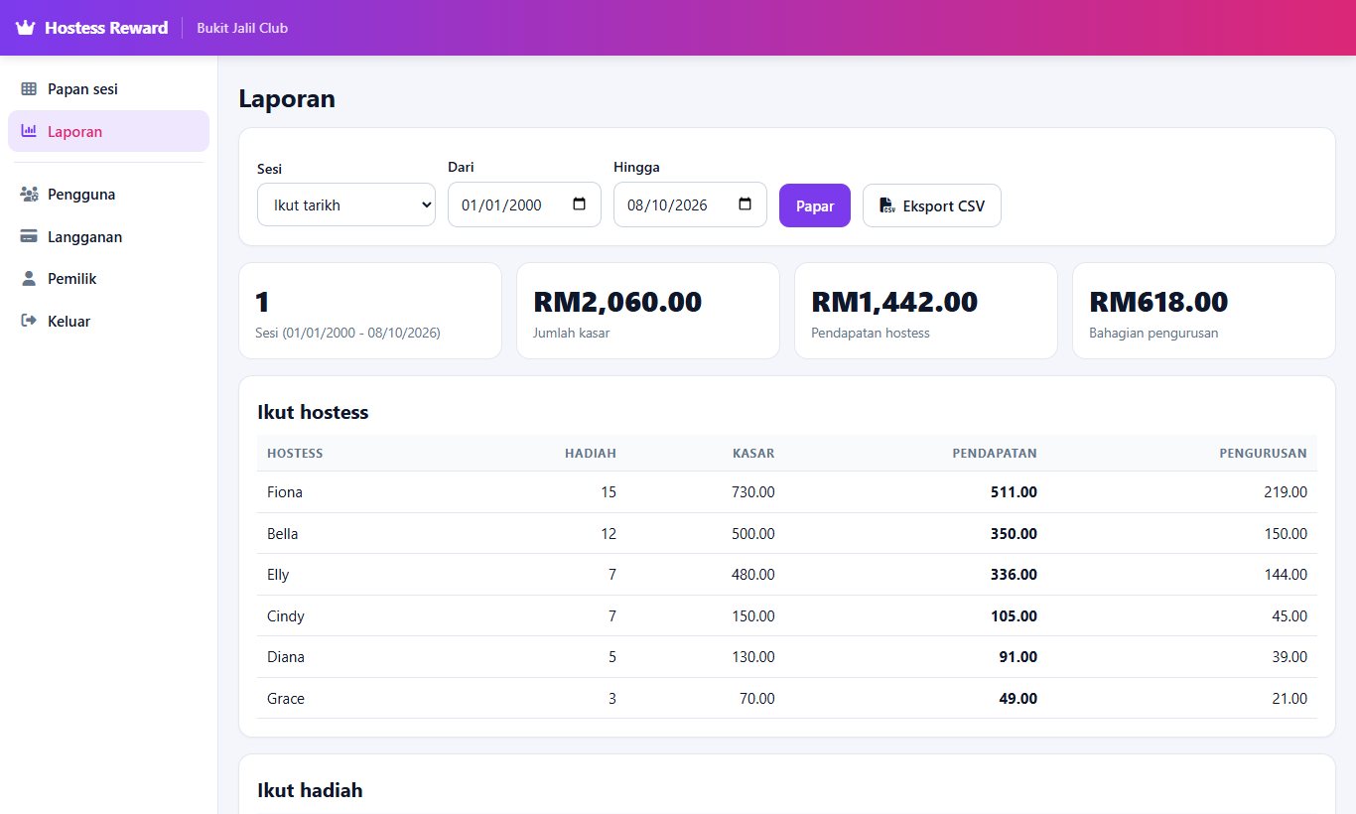The image size is (1356, 814).
Task: Click the HADIAH column header
Action: click(x=591, y=454)
